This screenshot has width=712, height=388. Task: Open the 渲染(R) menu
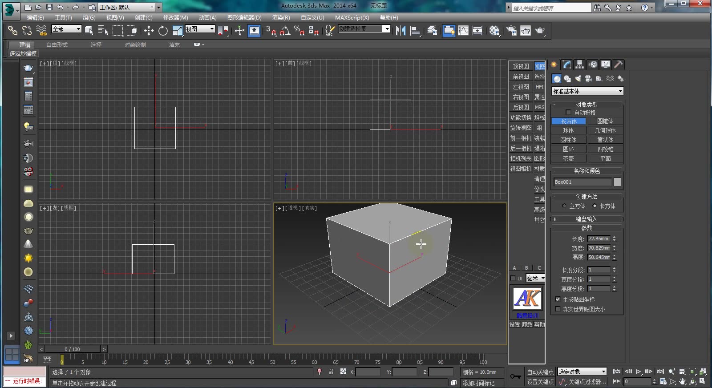coord(281,18)
